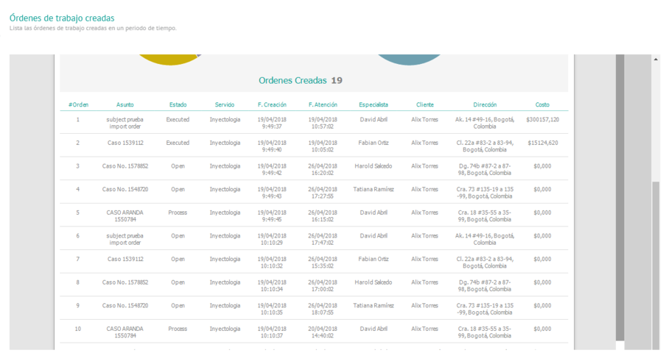
Task: Click Process status in order 5 row
Action: [x=178, y=213]
